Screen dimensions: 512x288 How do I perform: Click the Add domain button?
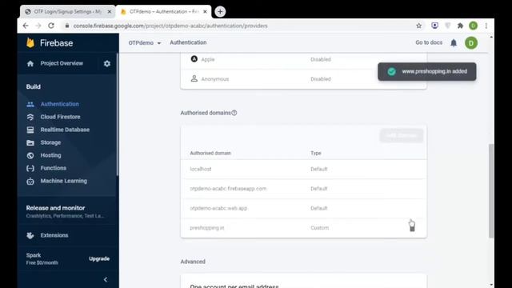(402, 135)
